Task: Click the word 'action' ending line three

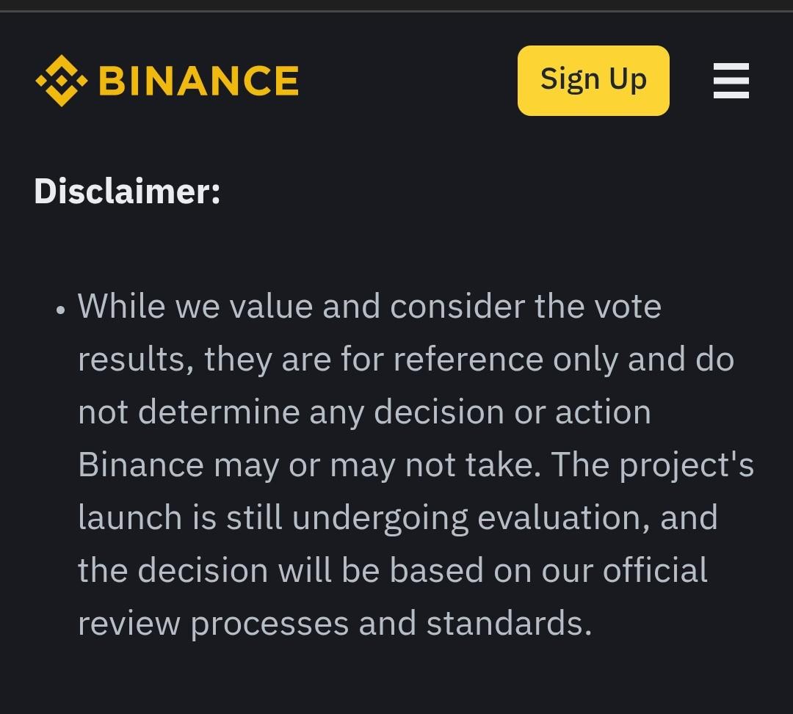Action: pos(603,412)
